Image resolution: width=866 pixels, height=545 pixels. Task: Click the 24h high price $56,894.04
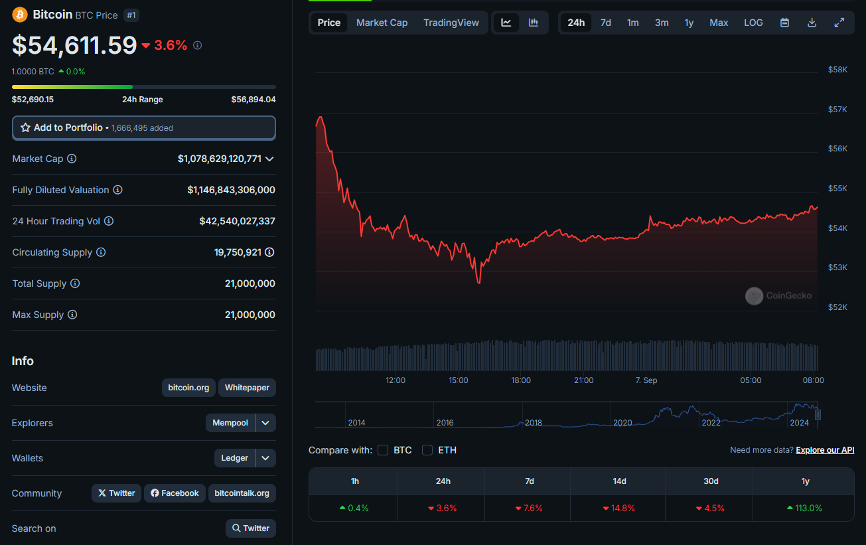pos(253,100)
